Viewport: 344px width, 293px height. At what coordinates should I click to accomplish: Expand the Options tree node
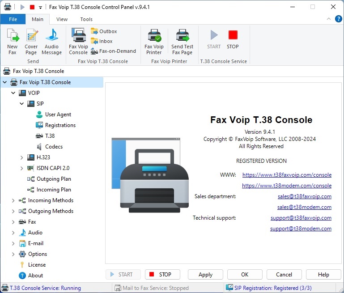coord(13,254)
